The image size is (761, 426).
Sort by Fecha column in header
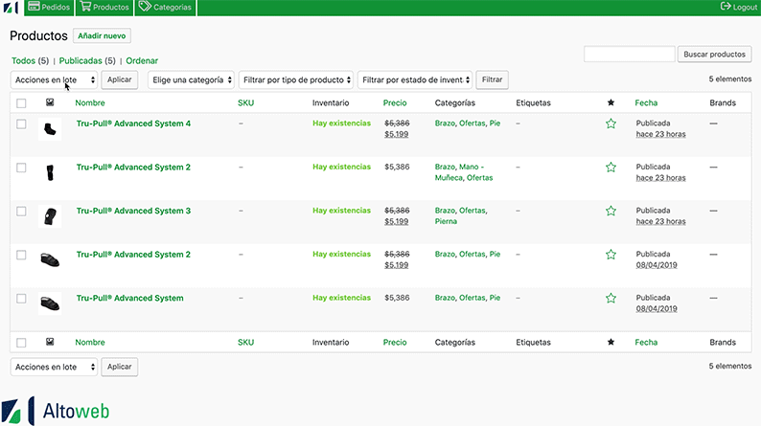pos(646,102)
